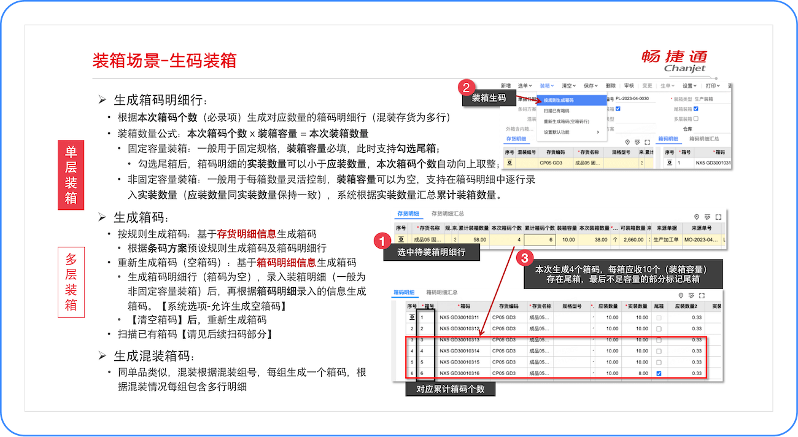Expand the 装箱 dropdown in toolbar
Screen dimensions: 798x437
pos(547,86)
